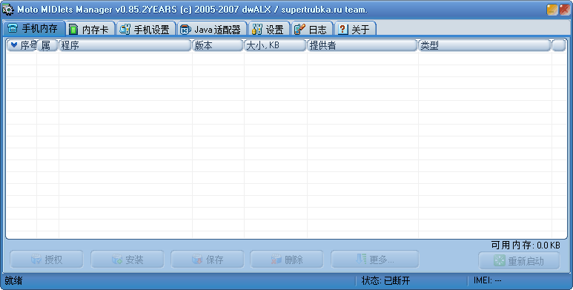Click the 重新启动 button
This screenshot has width=573, height=290.
pos(520,261)
